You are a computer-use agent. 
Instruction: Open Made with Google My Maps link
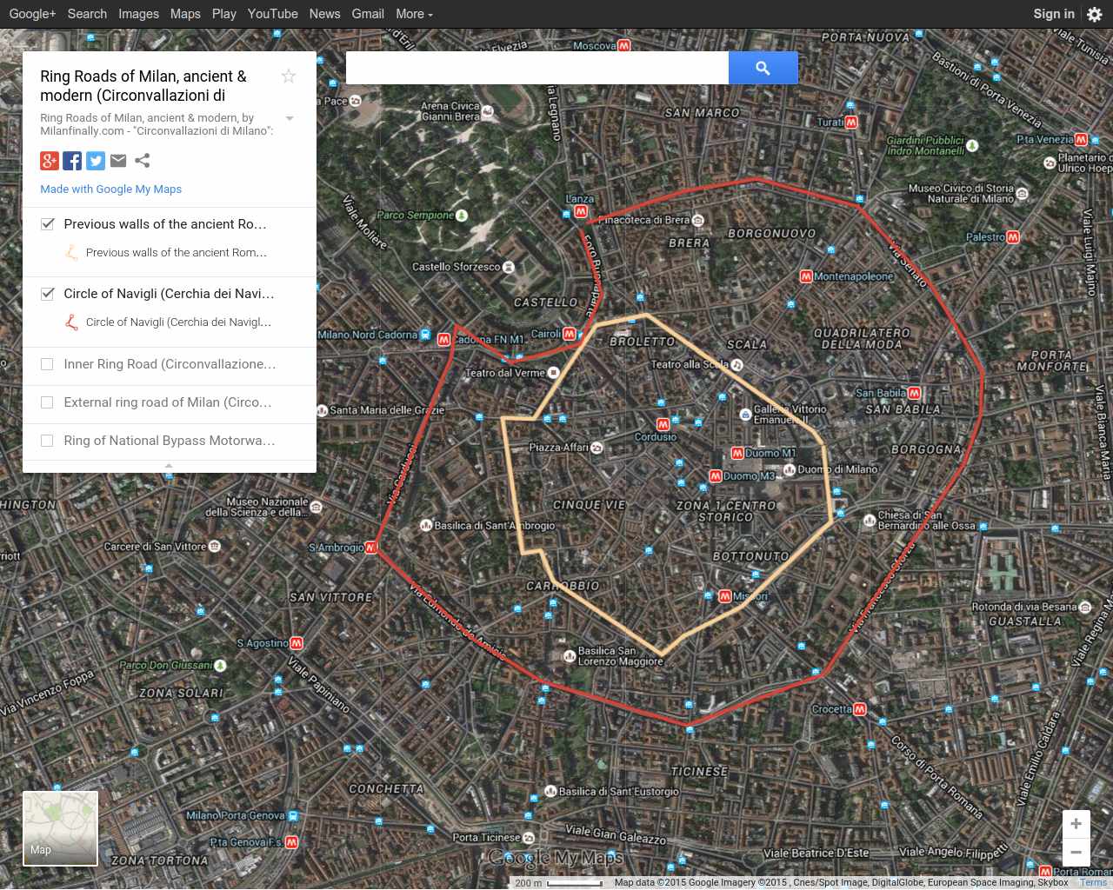[x=110, y=189]
